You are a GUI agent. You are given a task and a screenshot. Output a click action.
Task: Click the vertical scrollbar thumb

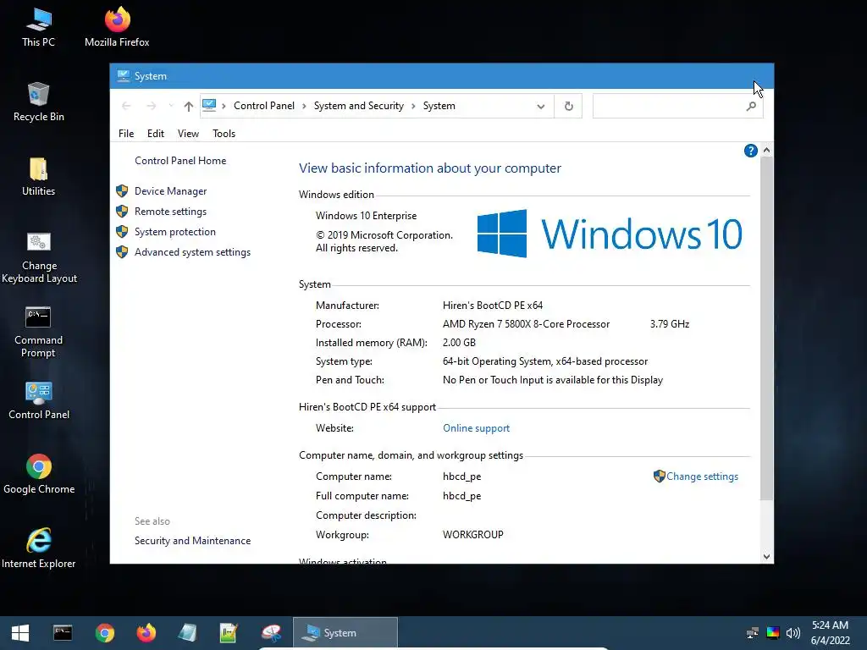coord(766,329)
